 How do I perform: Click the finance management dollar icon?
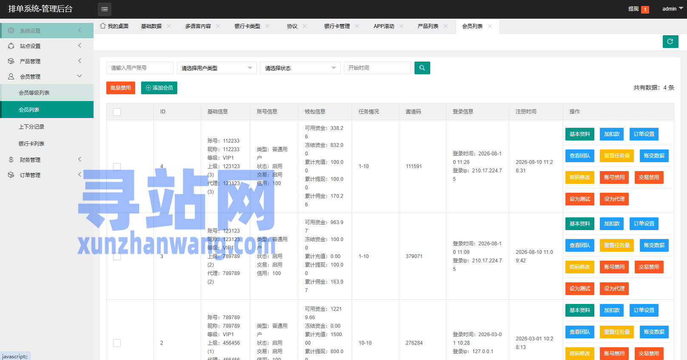point(11,160)
